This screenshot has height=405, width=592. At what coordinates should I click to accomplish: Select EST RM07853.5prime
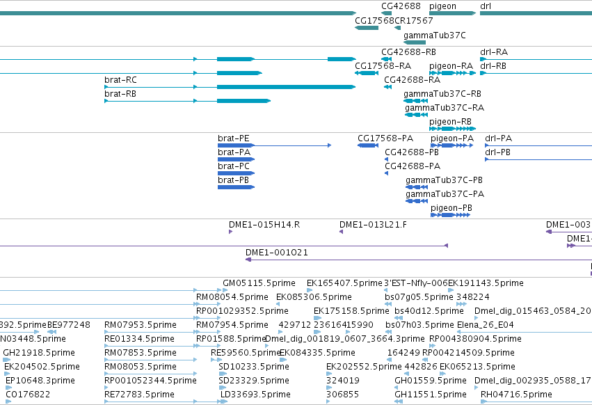[141, 354]
